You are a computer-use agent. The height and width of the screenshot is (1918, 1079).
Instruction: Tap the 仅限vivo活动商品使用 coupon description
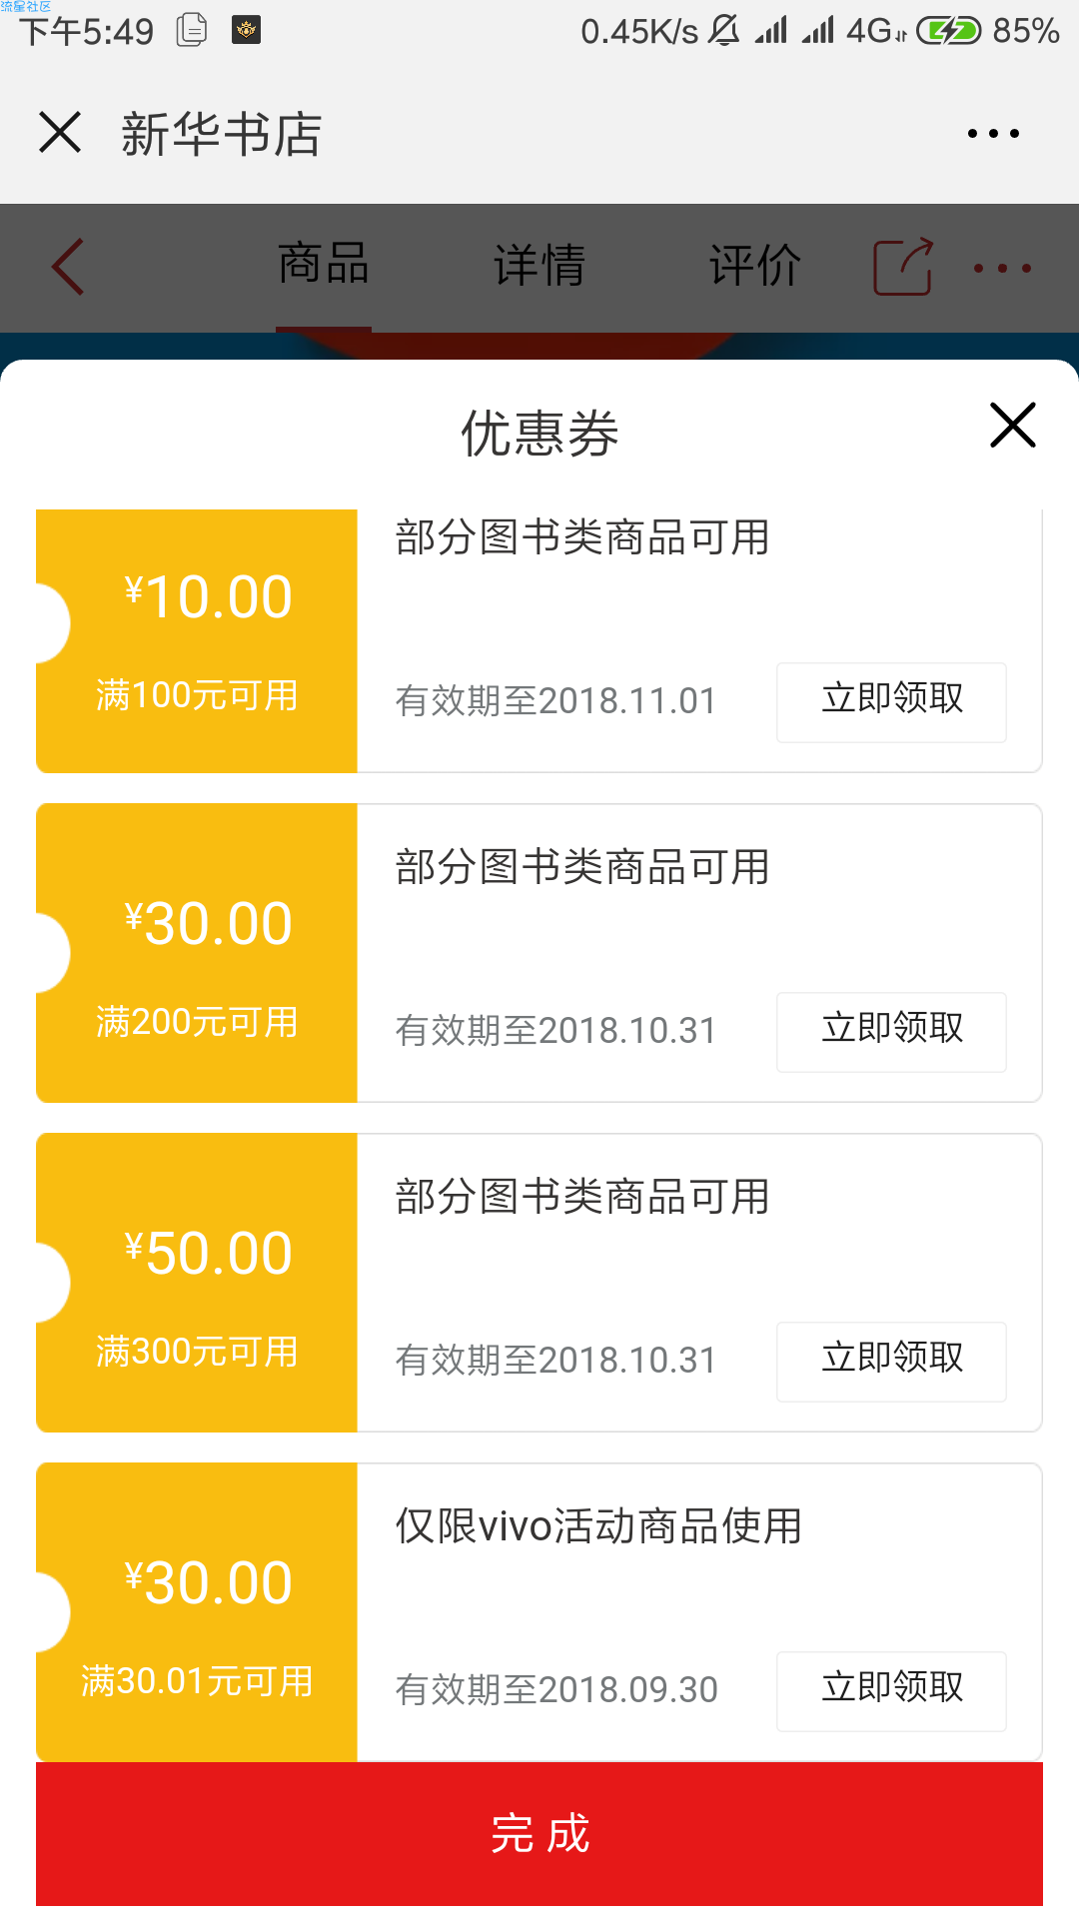pyautogui.click(x=598, y=1526)
